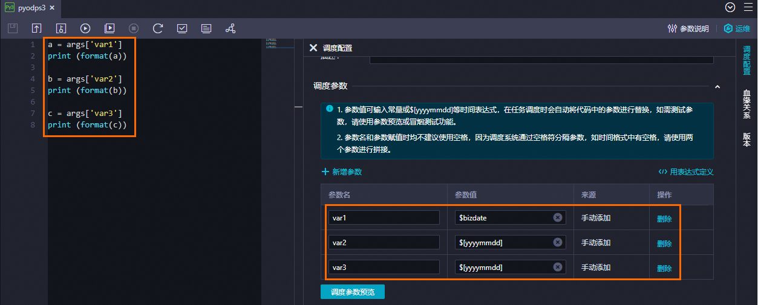The image size is (758, 305).
Task: Delete the var3 parameter row
Action: click(664, 268)
